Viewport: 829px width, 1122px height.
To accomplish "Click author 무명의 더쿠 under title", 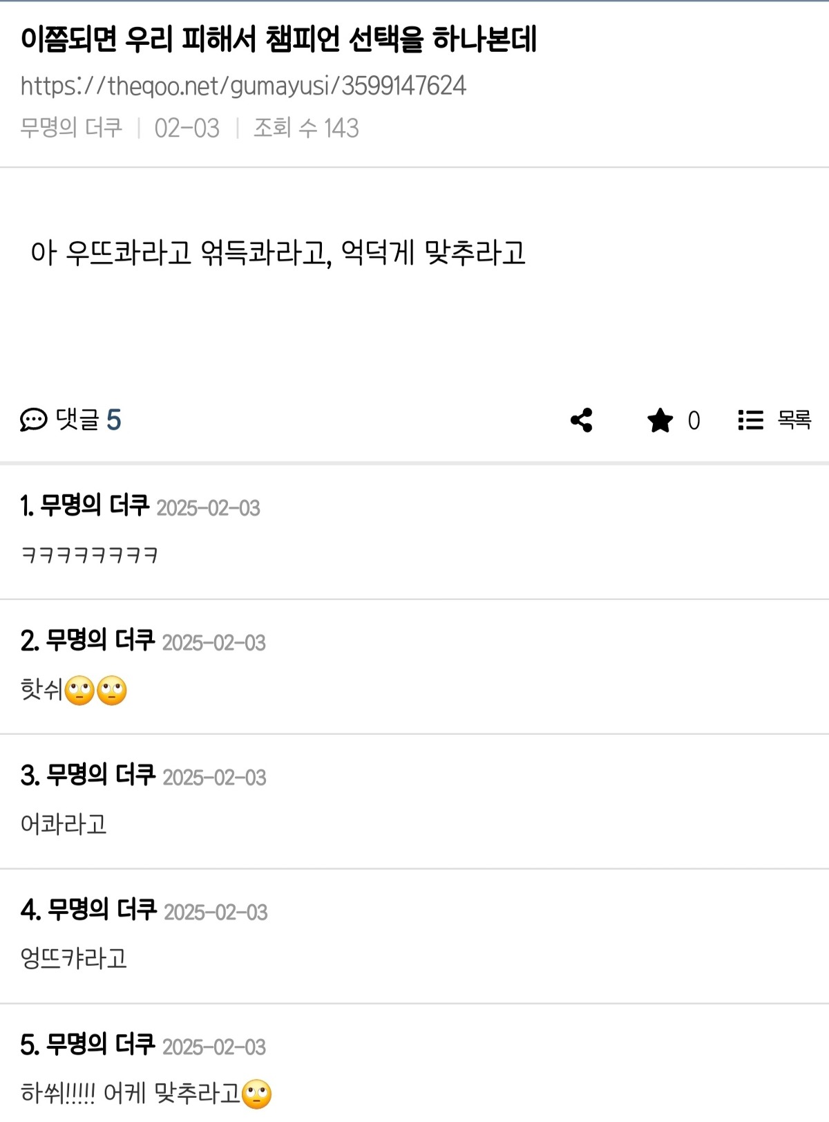I will click(x=71, y=128).
